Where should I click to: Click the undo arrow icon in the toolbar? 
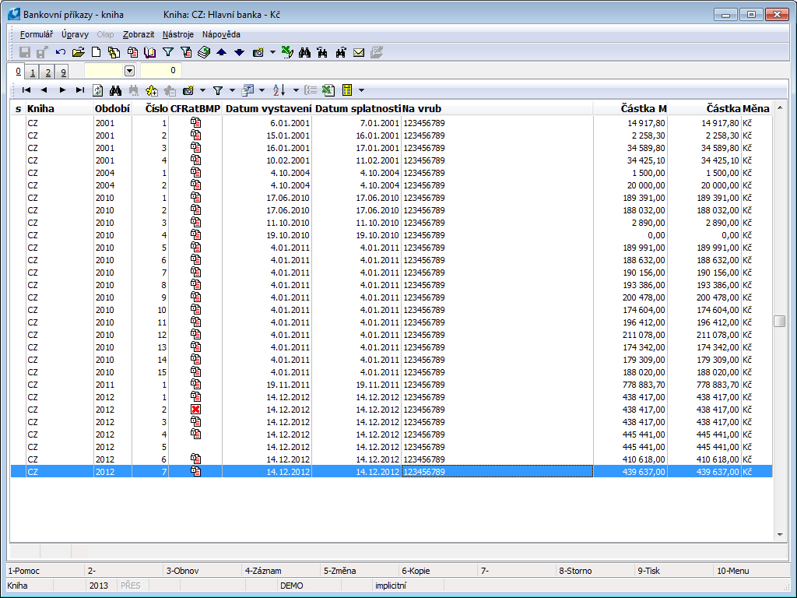click(61, 52)
